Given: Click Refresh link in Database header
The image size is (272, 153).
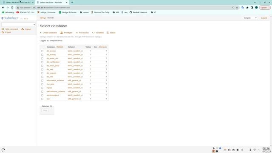Looking at the screenshot, I should coord(60,47).
